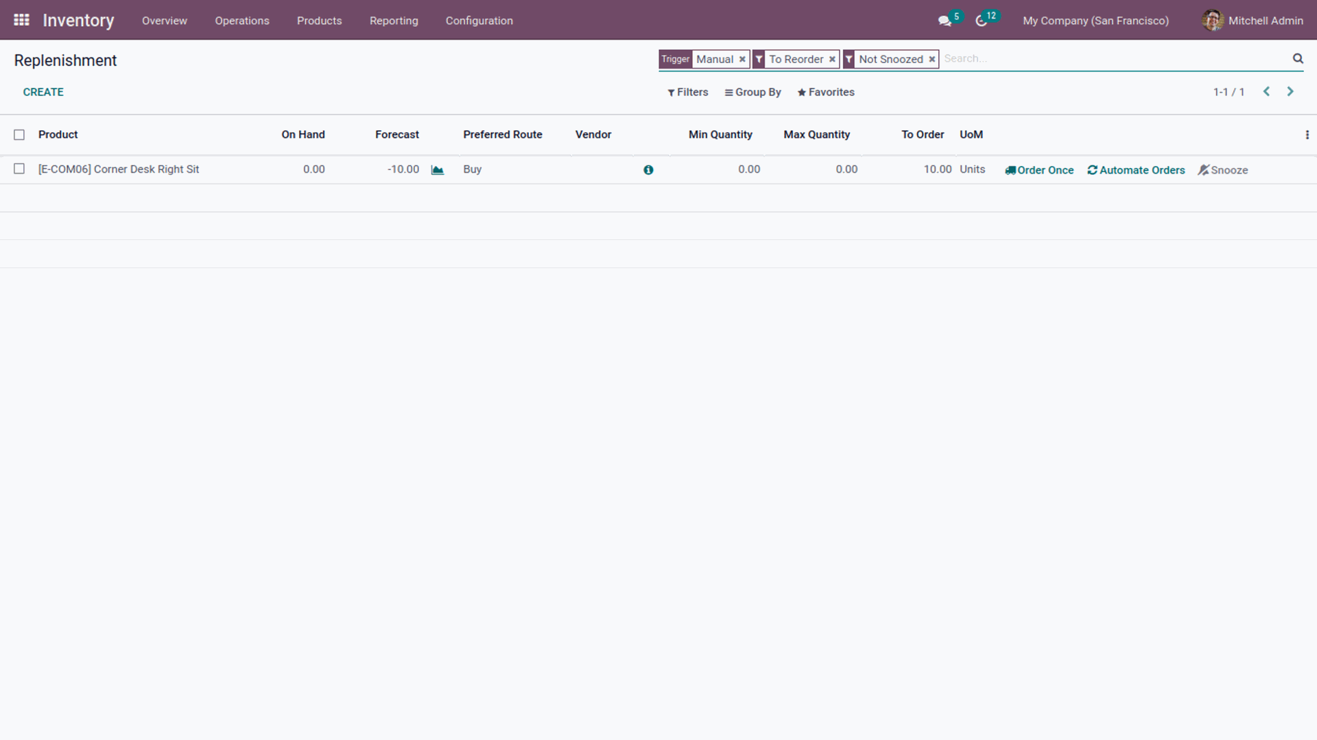
Task: Sort by Product column header
Action: pyautogui.click(x=58, y=134)
